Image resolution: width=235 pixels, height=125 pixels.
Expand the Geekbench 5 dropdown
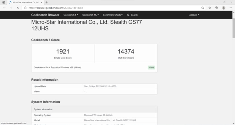tap(71, 15)
